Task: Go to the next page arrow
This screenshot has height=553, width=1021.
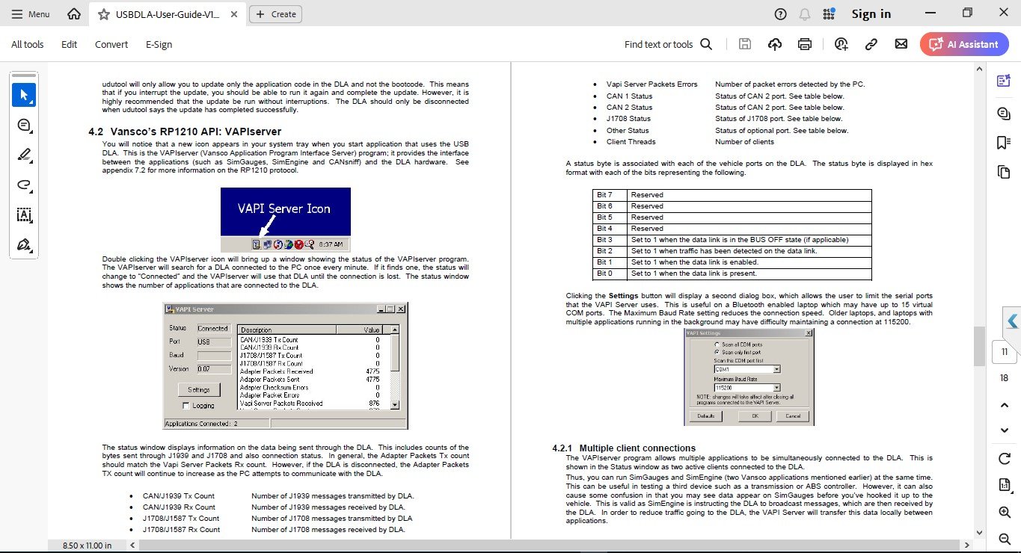Action: pyautogui.click(x=1005, y=430)
